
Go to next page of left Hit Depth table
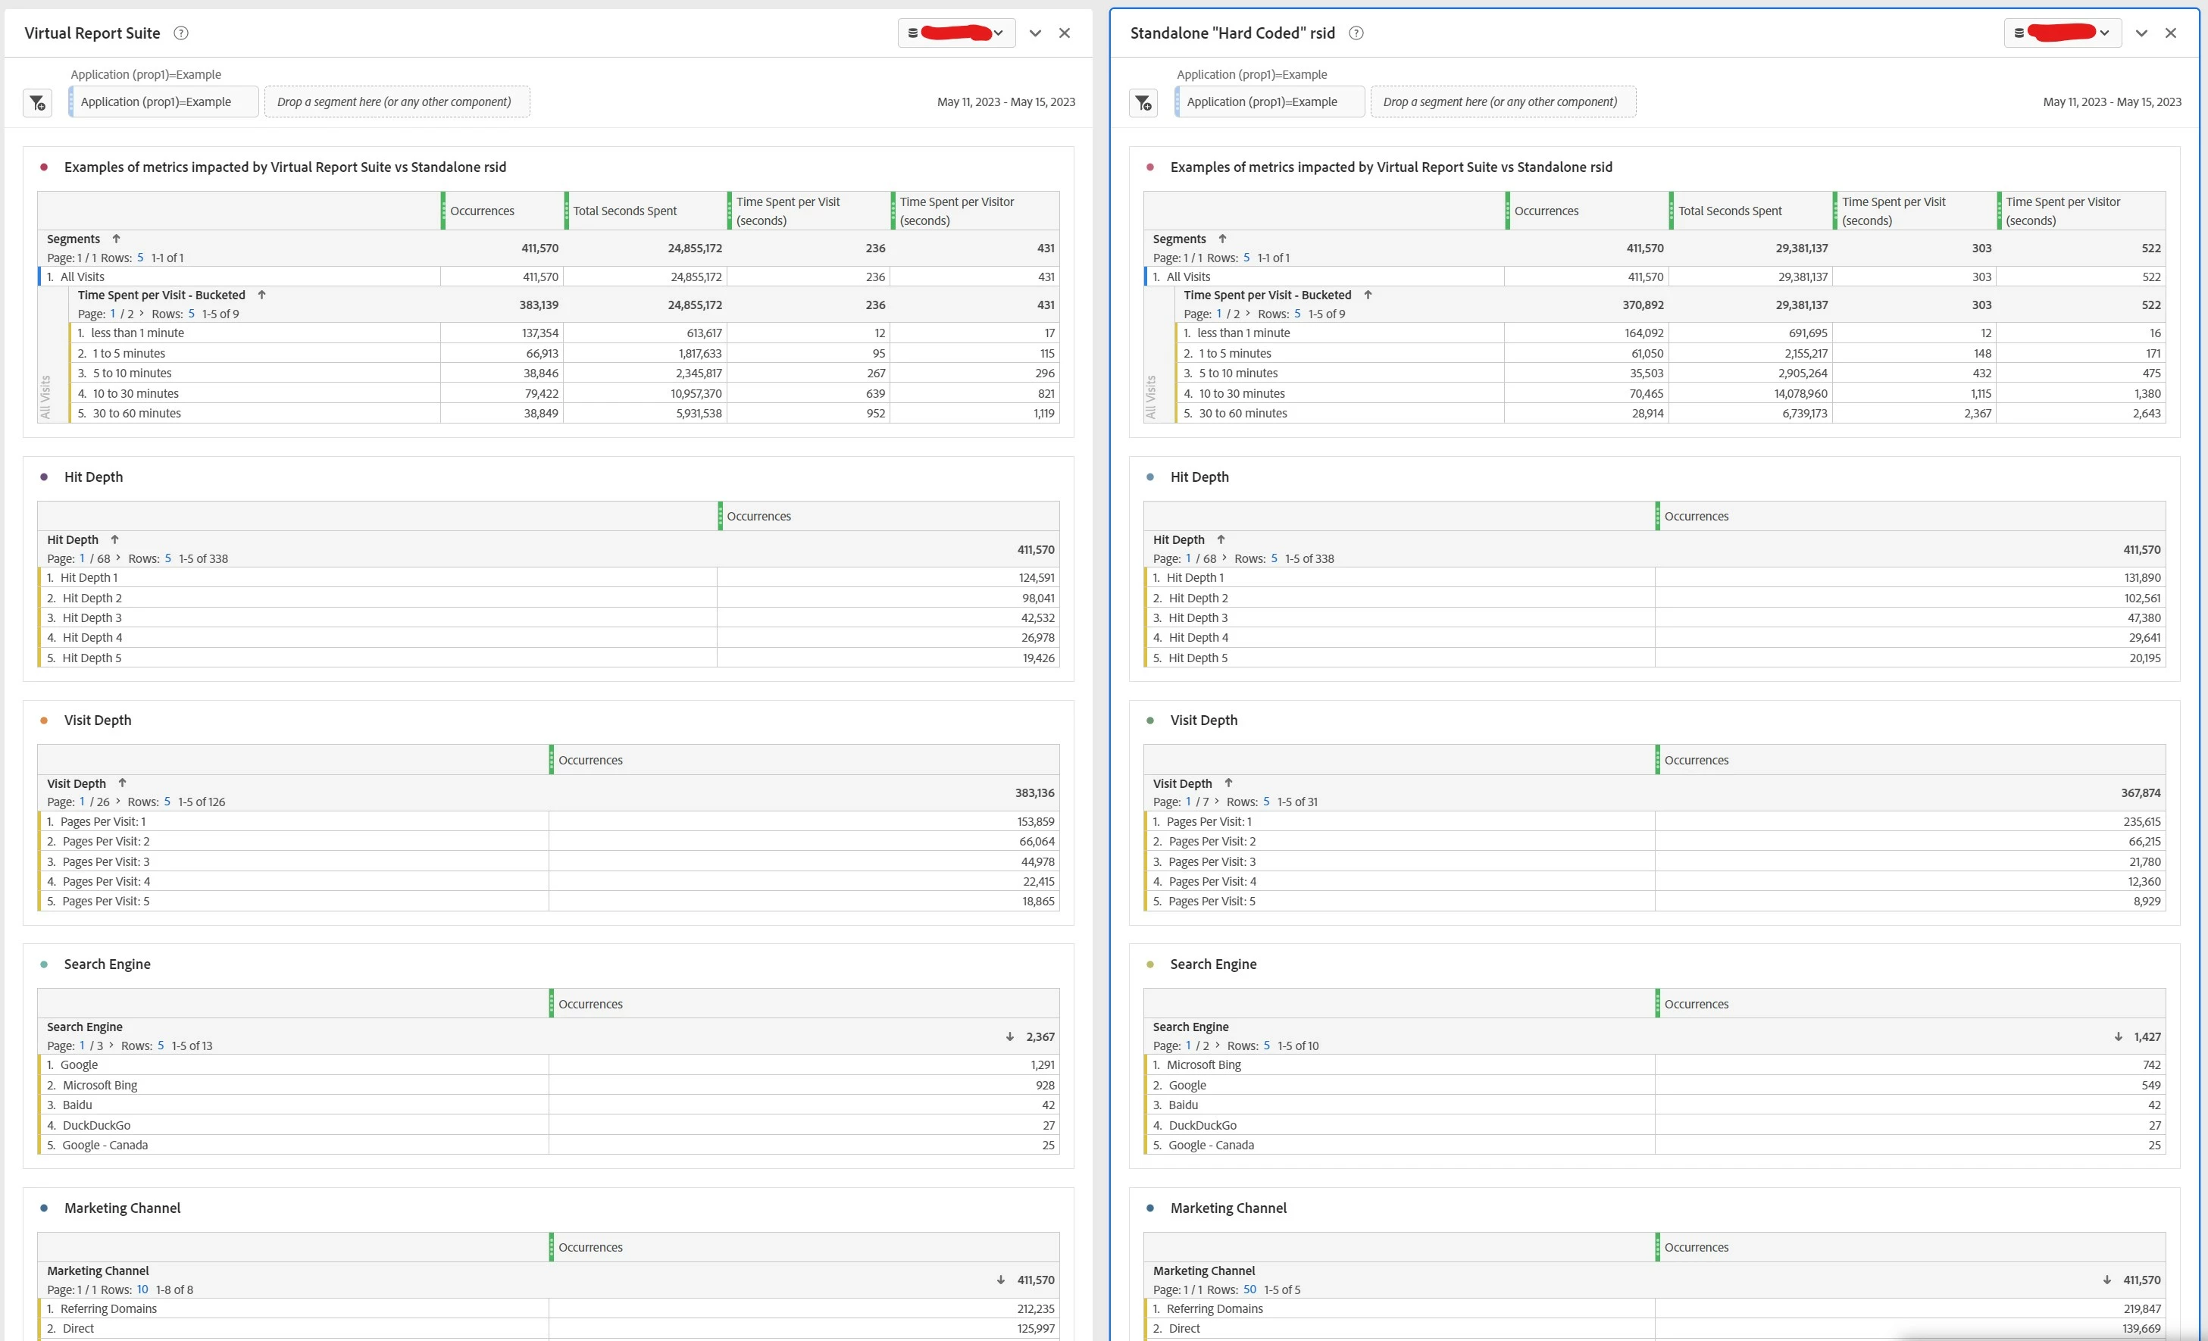point(118,557)
